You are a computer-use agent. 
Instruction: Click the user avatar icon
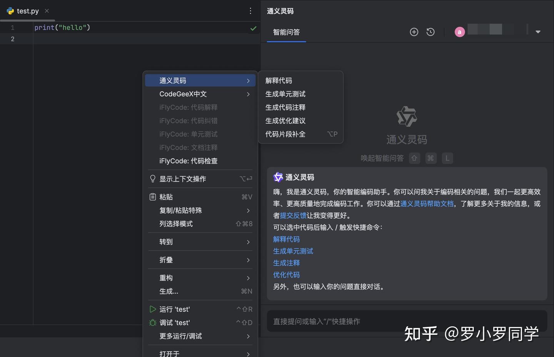460,32
